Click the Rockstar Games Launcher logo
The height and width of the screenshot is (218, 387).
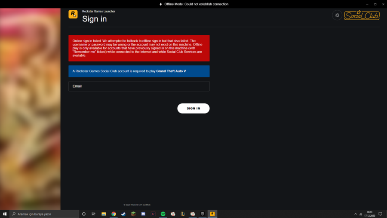pyautogui.click(x=73, y=14)
